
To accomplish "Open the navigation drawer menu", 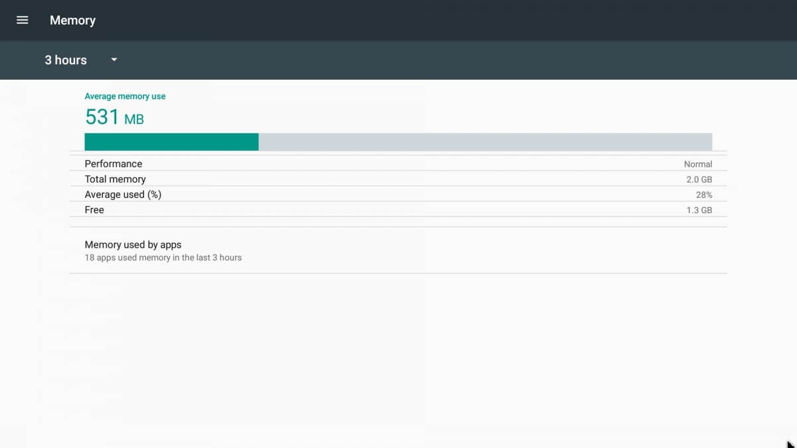I will (x=22, y=20).
